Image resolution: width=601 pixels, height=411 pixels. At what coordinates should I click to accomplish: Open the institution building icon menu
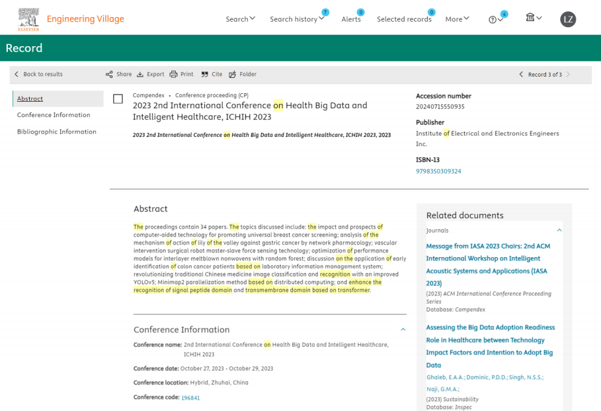tap(533, 17)
